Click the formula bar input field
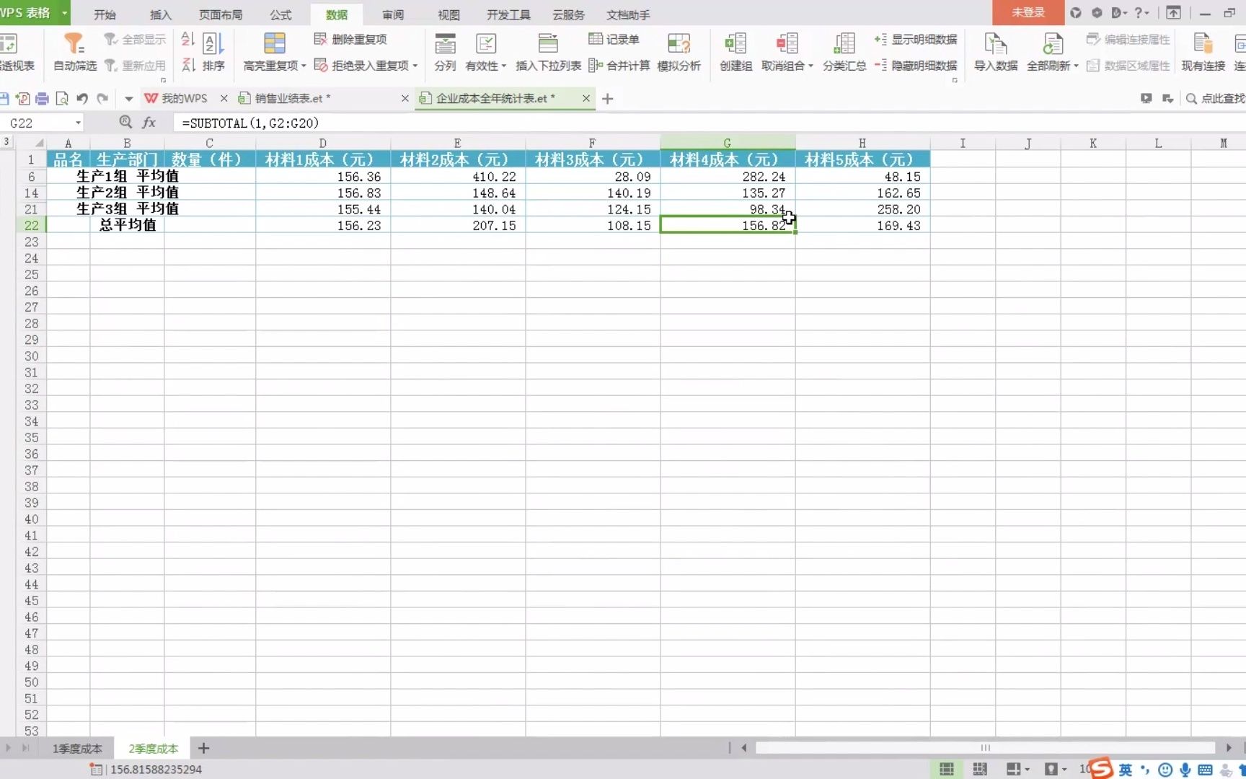The height and width of the screenshot is (779, 1246). tap(710, 123)
